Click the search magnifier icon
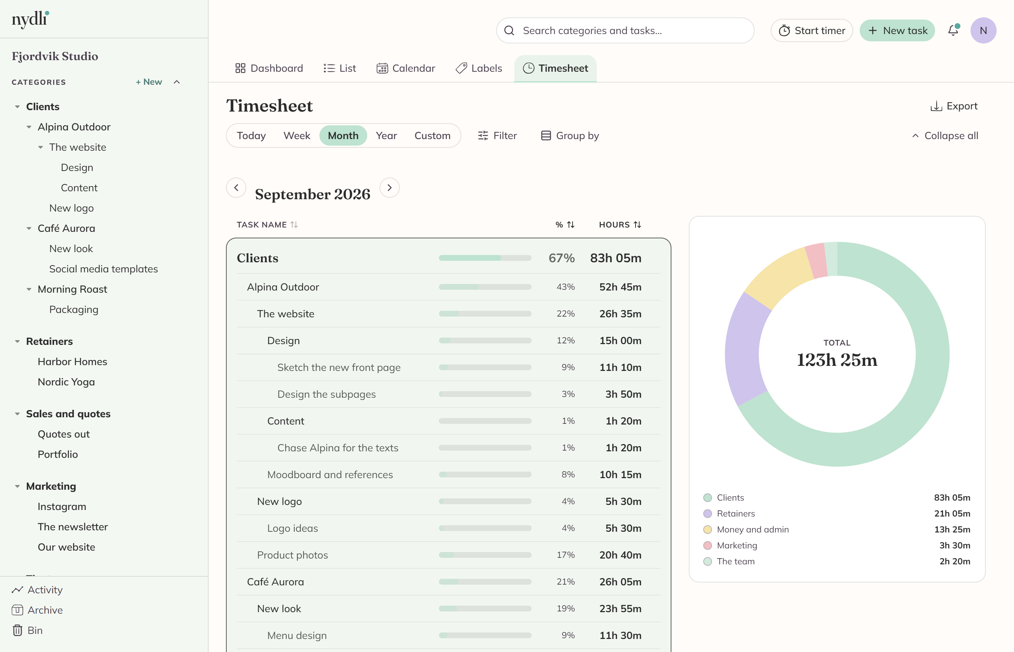Viewport: 1014px width, 652px height. [509, 30]
